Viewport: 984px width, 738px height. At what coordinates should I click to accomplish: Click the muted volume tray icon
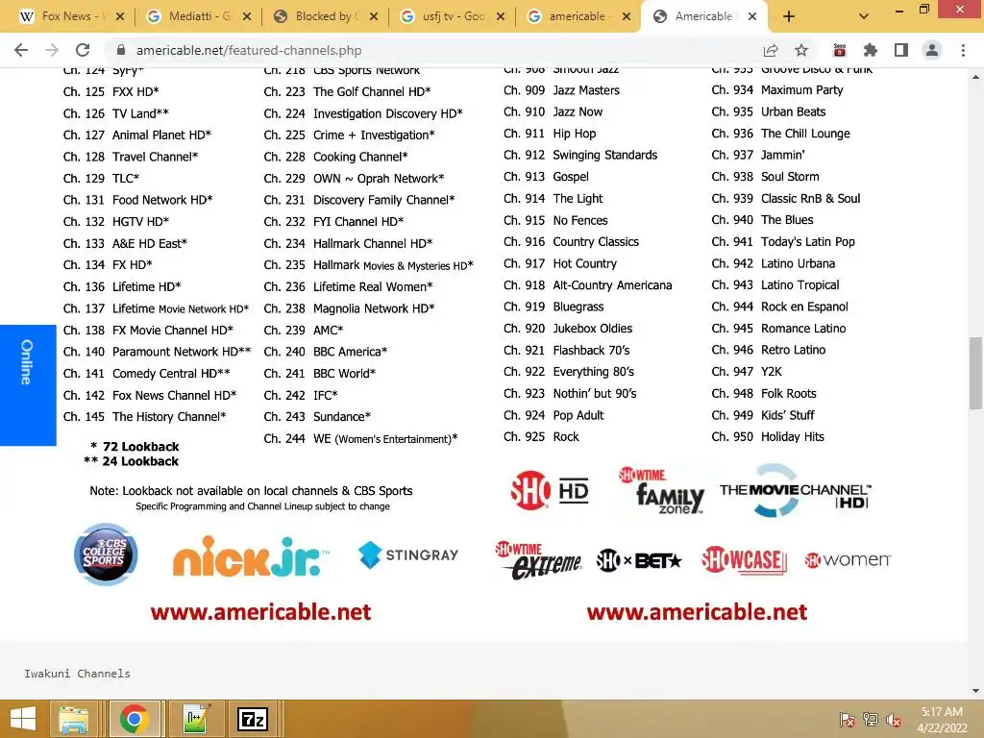(x=895, y=720)
